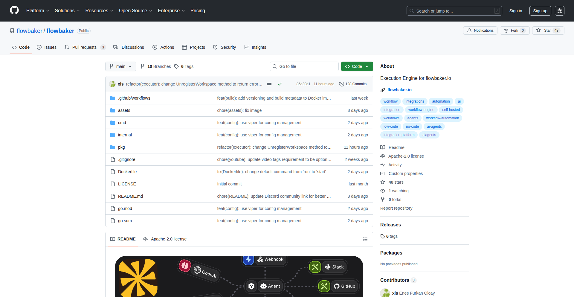Open the Activity sidebar link
The height and width of the screenshot is (297, 574).
tap(391, 165)
